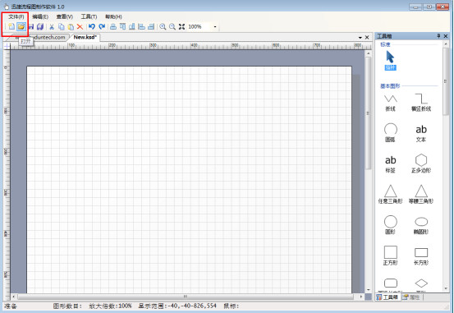Toggle the toolbox panel pin
Screen dimensions: 454x313
[438, 36]
